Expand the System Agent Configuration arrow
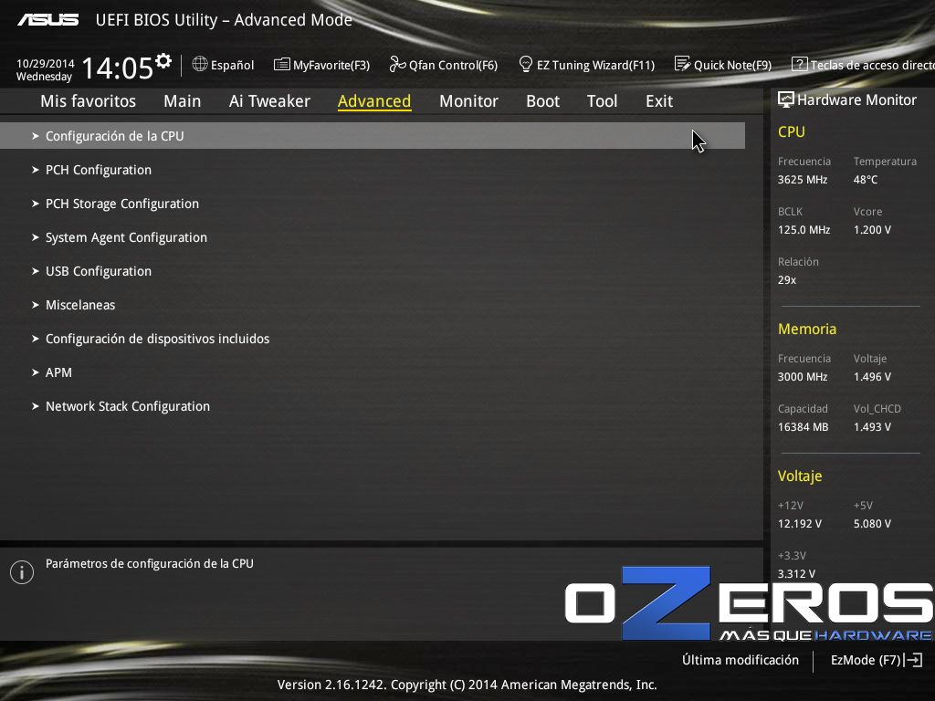This screenshot has height=701, width=935. [36, 237]
